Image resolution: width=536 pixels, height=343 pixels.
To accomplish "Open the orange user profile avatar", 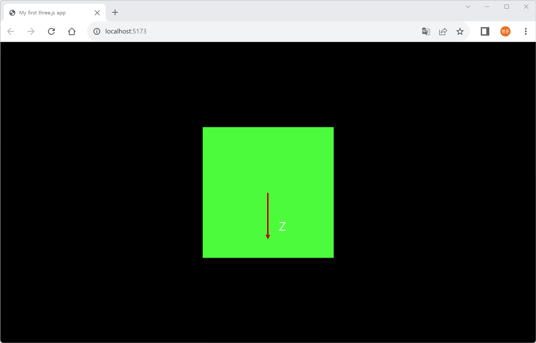I will (505, 32).
